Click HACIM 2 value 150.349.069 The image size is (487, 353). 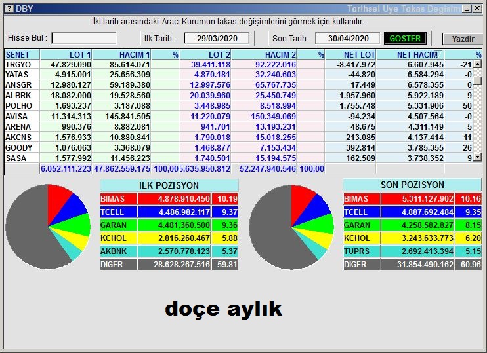coord(273,117)
